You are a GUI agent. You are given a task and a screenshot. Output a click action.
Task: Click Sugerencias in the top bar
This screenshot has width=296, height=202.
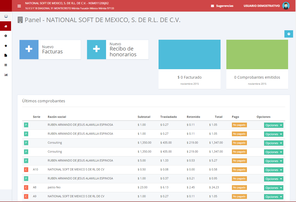222,6
